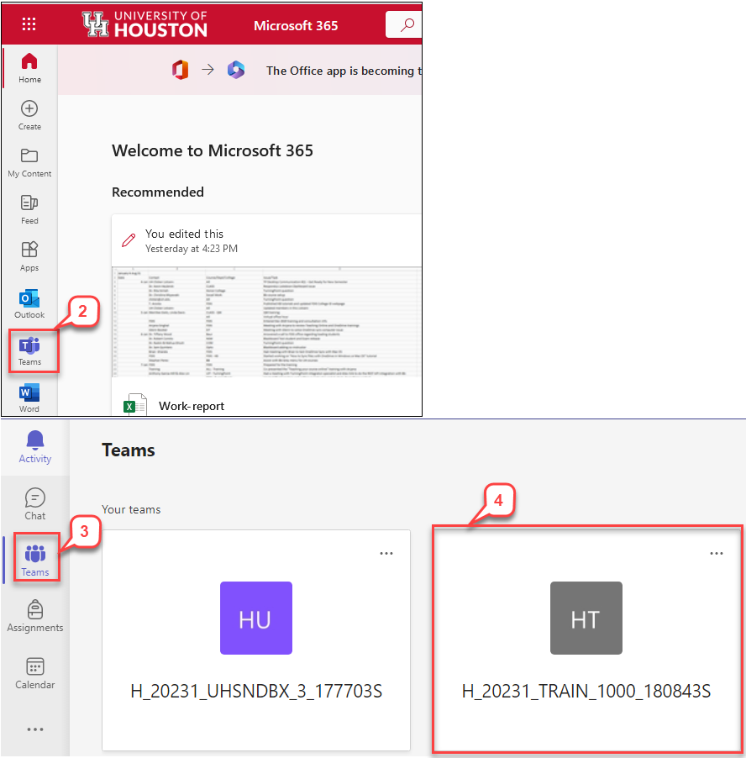
Task: Launch Word from the sidebar
Action: click(29, 397)
